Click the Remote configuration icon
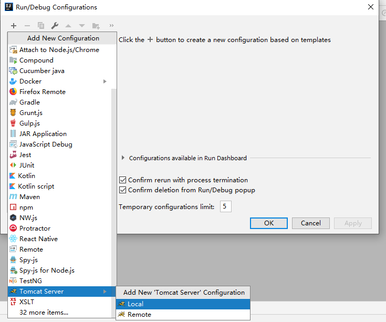The image size is (386, 322). tap(13, 249)
